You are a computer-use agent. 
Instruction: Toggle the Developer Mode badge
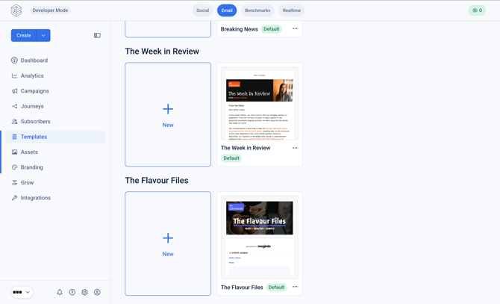(x=50, y=10)
